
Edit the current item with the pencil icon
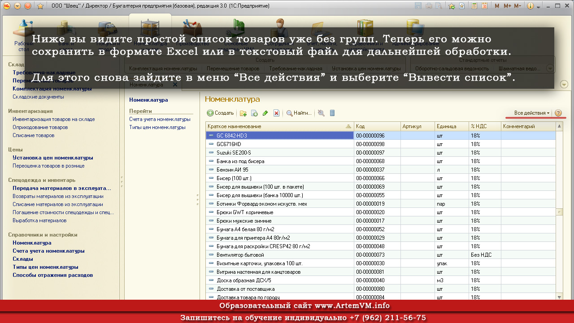click(x=265, y=113)
